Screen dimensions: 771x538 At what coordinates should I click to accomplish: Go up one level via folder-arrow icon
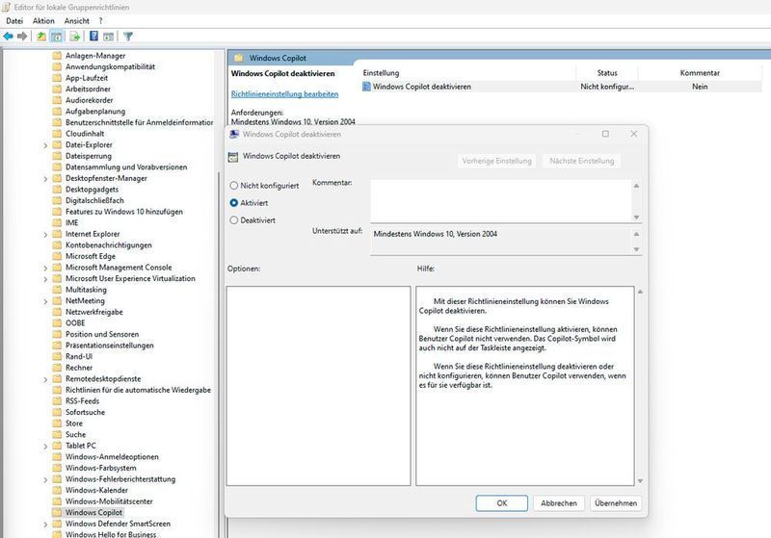[x=41, y=37]
